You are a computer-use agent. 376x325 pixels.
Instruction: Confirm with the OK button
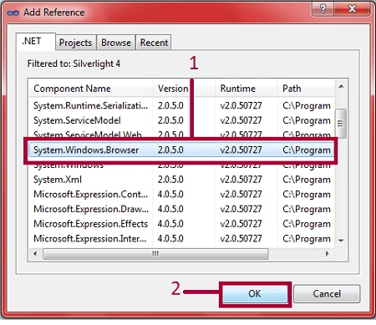255,294
